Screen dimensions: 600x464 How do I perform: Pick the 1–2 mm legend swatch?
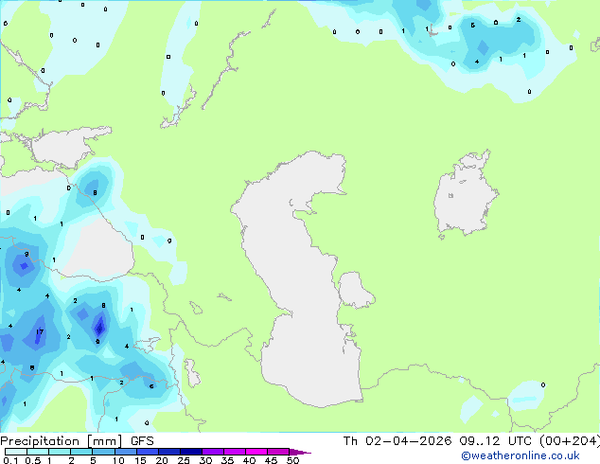(60, 452)
